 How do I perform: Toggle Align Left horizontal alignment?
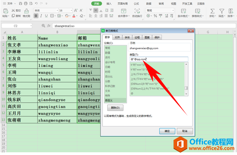click(90, 16)
